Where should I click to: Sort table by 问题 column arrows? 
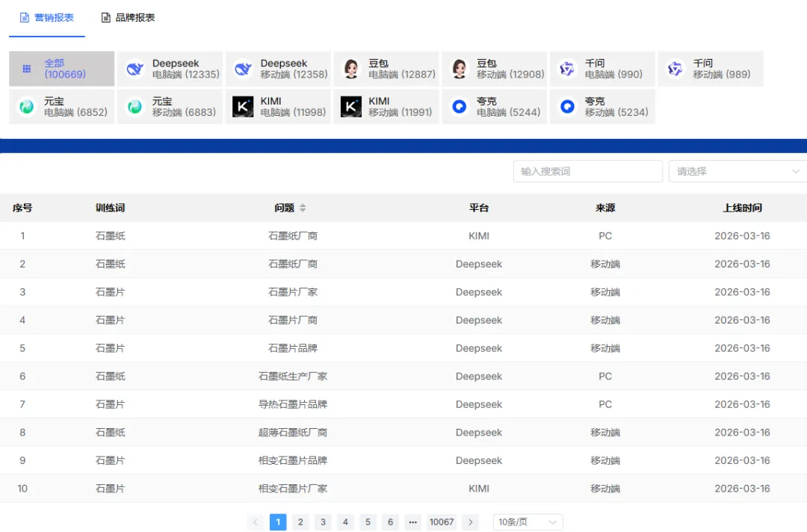303,208
